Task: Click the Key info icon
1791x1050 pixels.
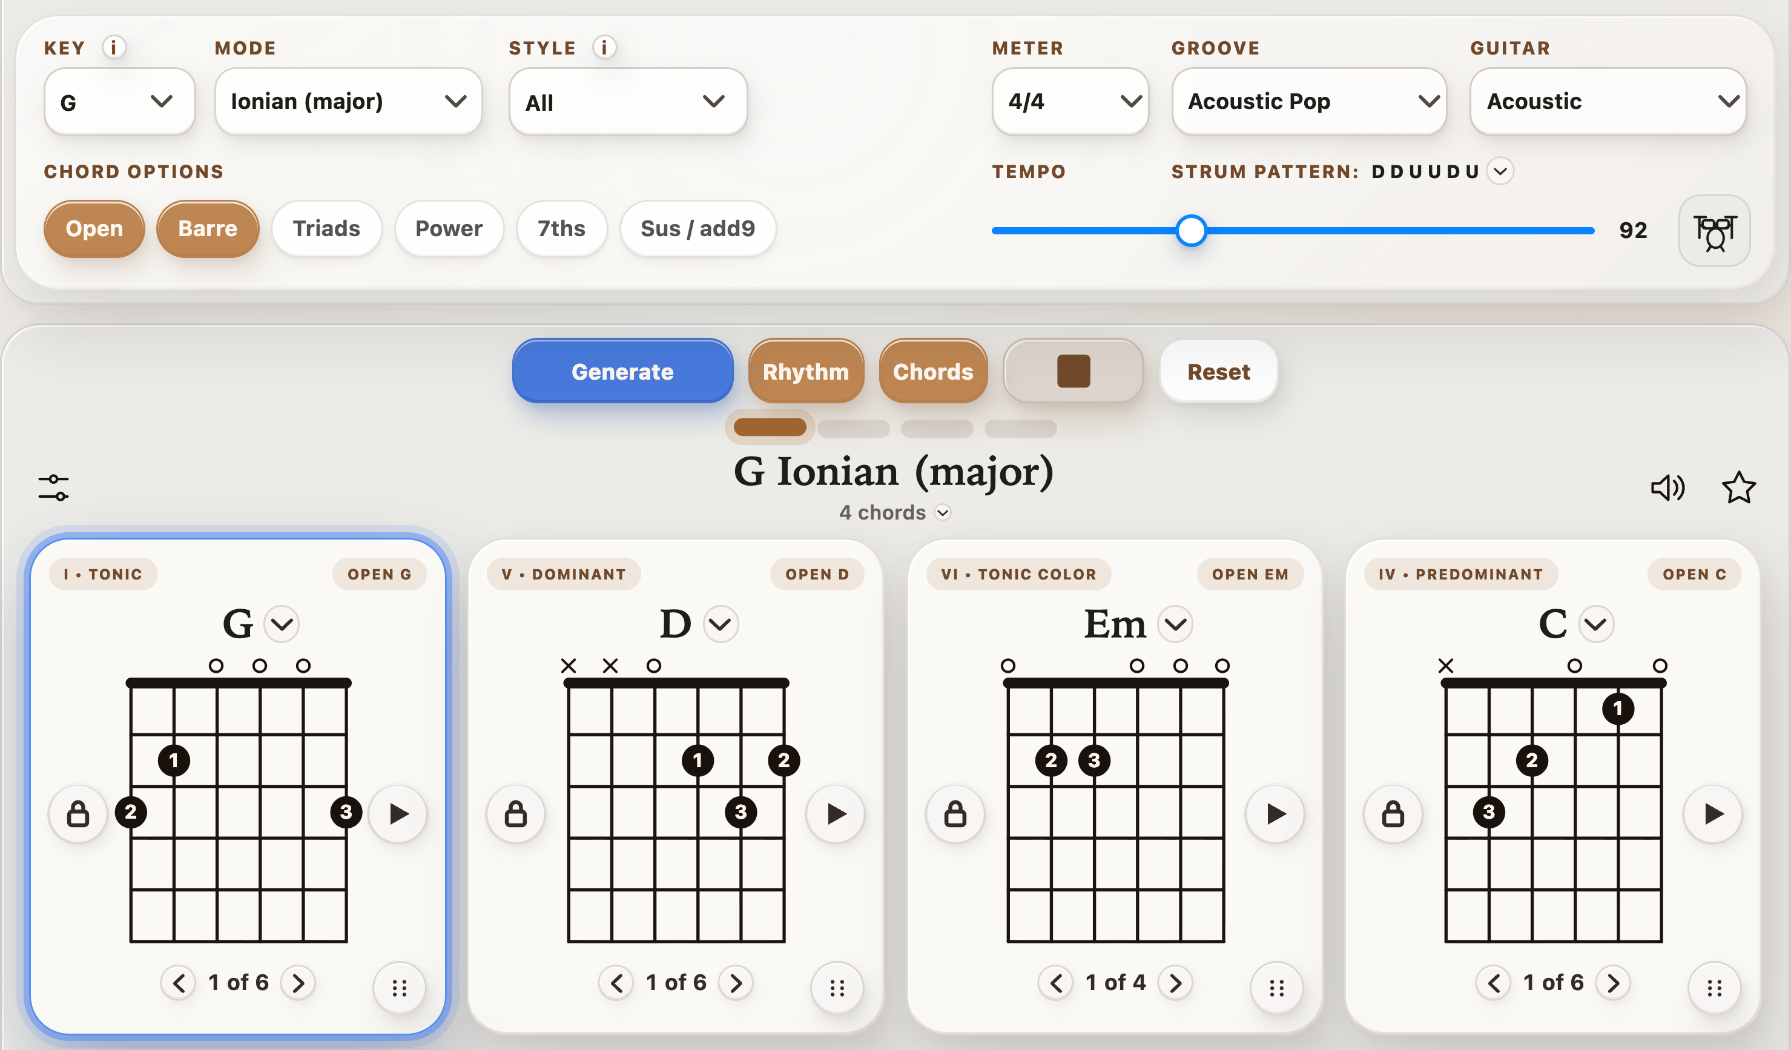Action: click(x=114, y=48)
